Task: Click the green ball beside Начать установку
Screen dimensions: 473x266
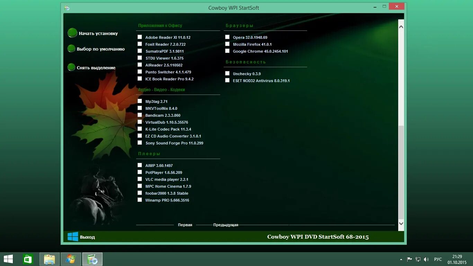Action: click(x=72, y=33)
